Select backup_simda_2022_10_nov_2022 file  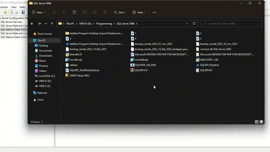(x=216, y=44)
